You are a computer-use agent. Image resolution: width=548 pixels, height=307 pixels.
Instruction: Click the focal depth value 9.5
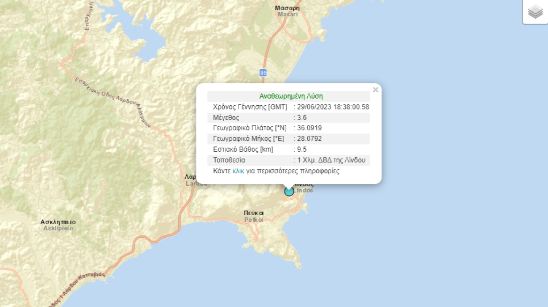coord(302,150)
